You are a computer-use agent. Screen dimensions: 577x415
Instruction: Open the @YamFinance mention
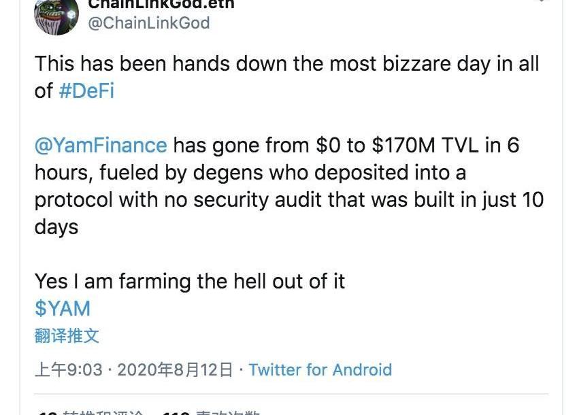(101, 145)
